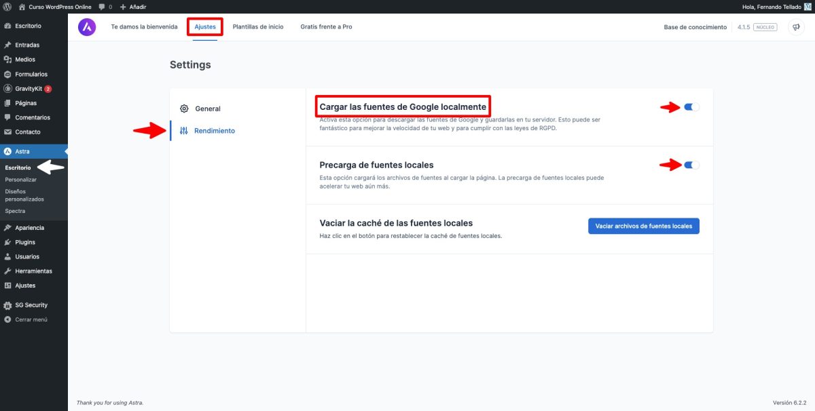The width and height of the screenshot is (815, 411).
Task: Click the feedback icon next to knowledge base
Action: pos(795,27)
